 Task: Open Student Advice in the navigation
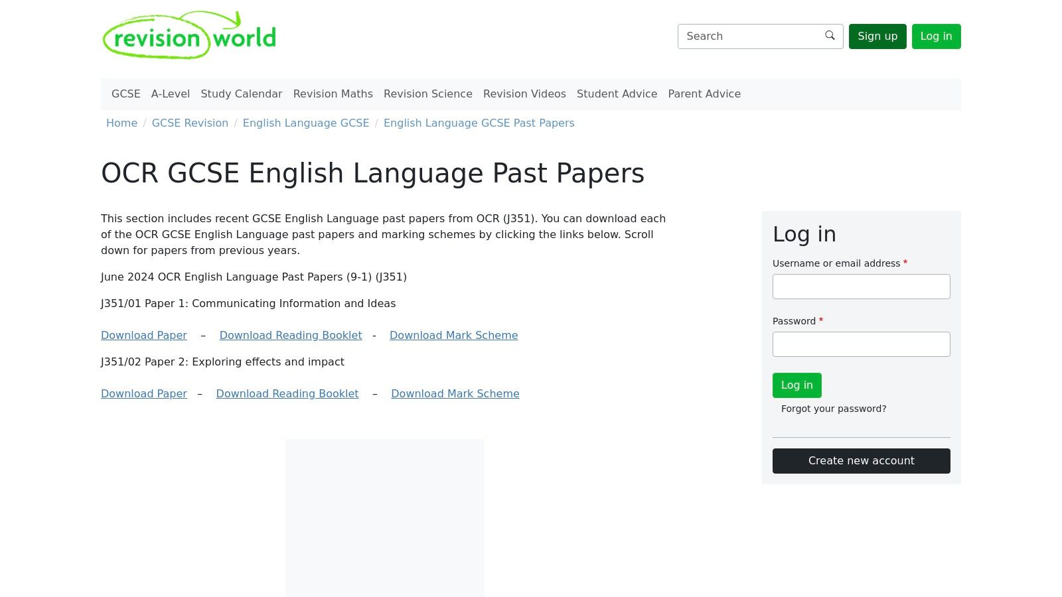617,94
